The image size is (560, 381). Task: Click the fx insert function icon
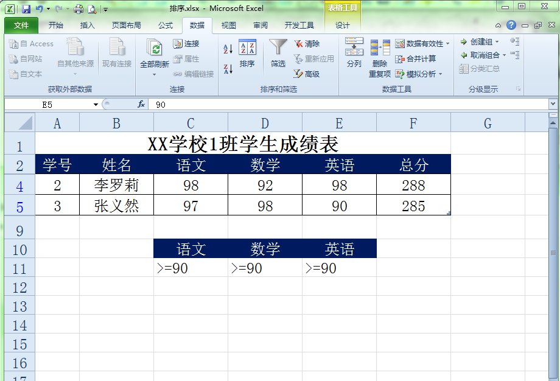(141, 104)
